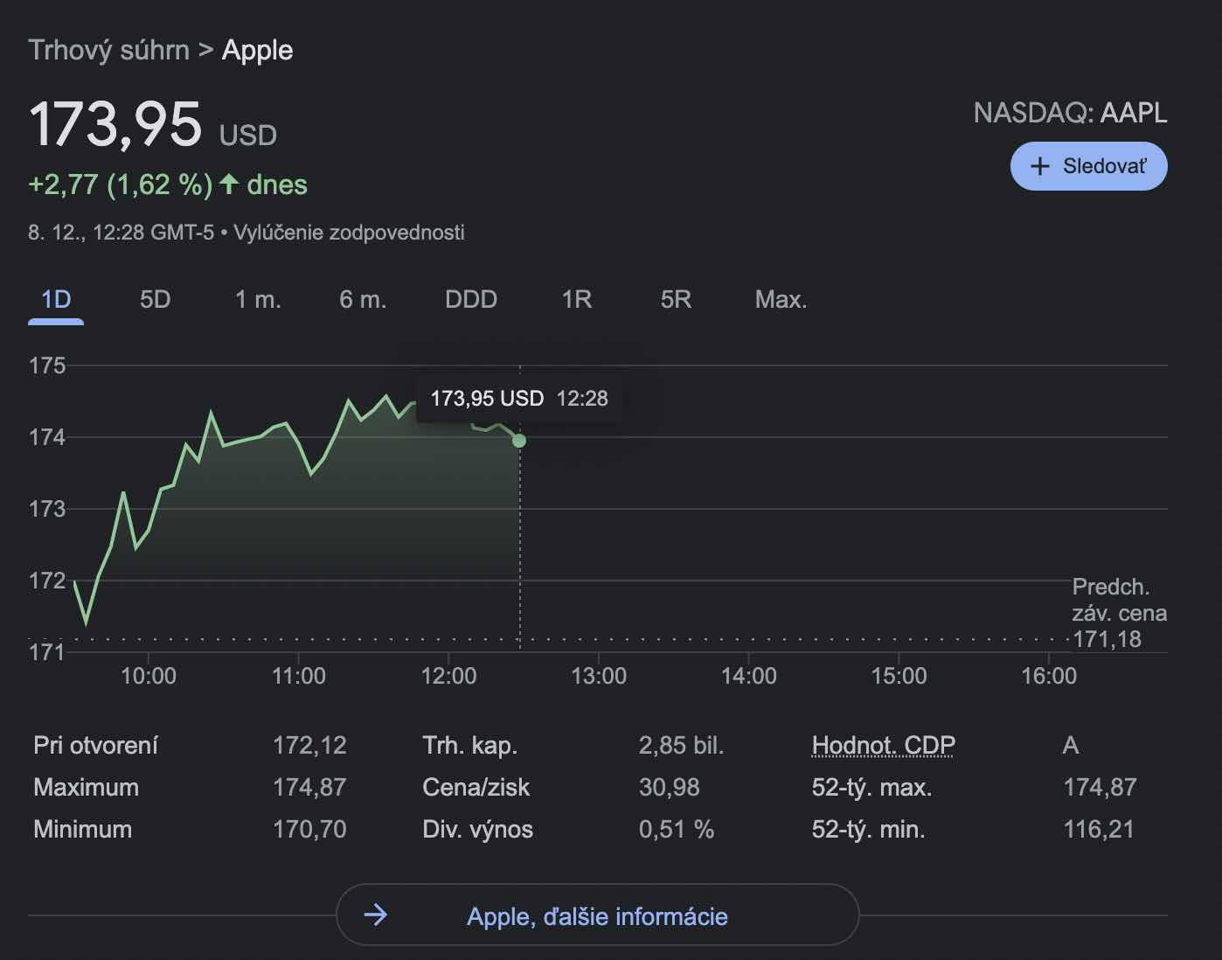
Task: Open the Vylúčenie zodpovednosti disclaimer link
Action: click(349, 233)
